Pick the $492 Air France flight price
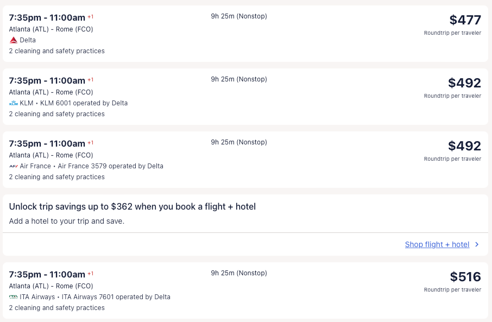The image size is (492, 322). 464,146
